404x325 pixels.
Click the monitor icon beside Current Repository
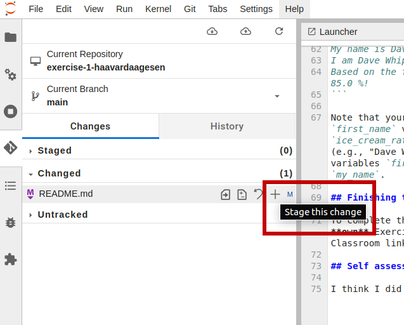(36, 61)
